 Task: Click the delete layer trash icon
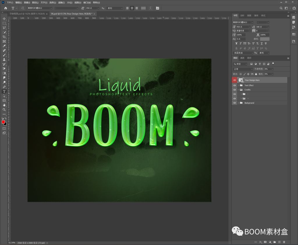point(284,242)
